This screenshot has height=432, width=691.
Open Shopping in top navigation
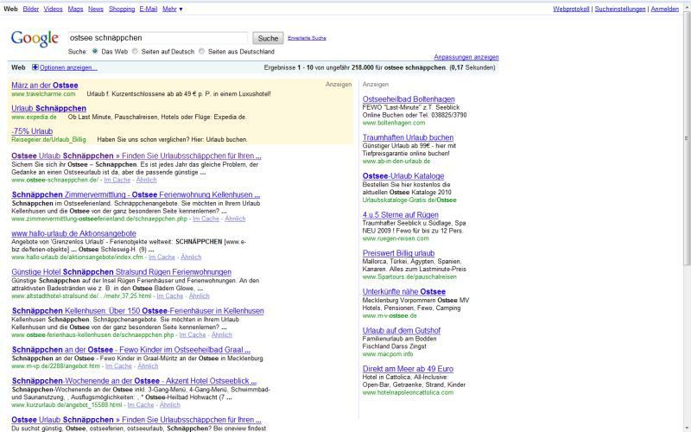122,9
